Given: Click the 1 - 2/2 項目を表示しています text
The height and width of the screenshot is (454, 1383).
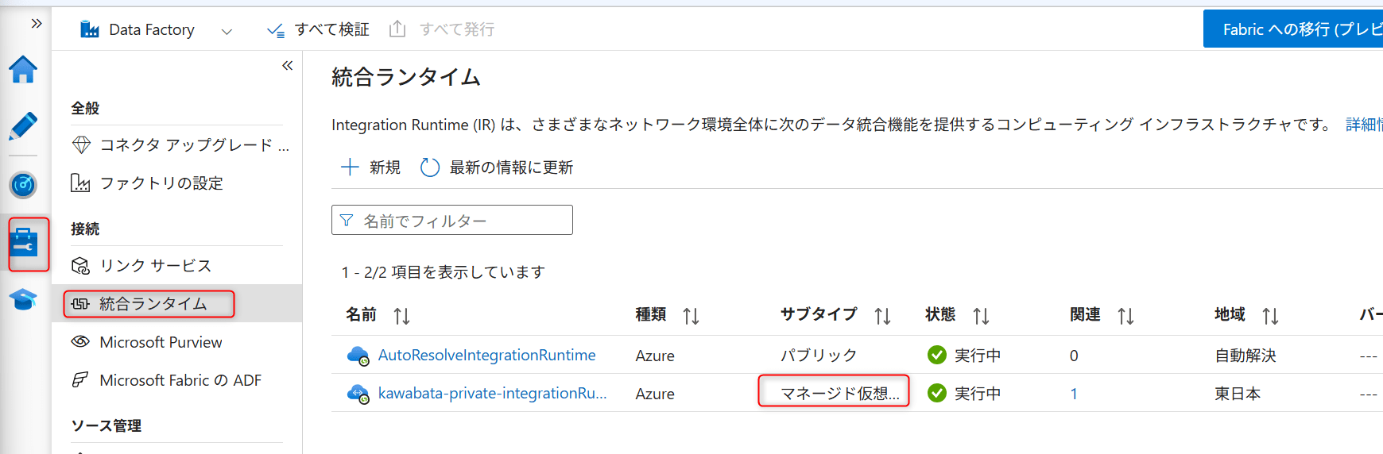Looking at the screenshot, I should click(444, 272).
